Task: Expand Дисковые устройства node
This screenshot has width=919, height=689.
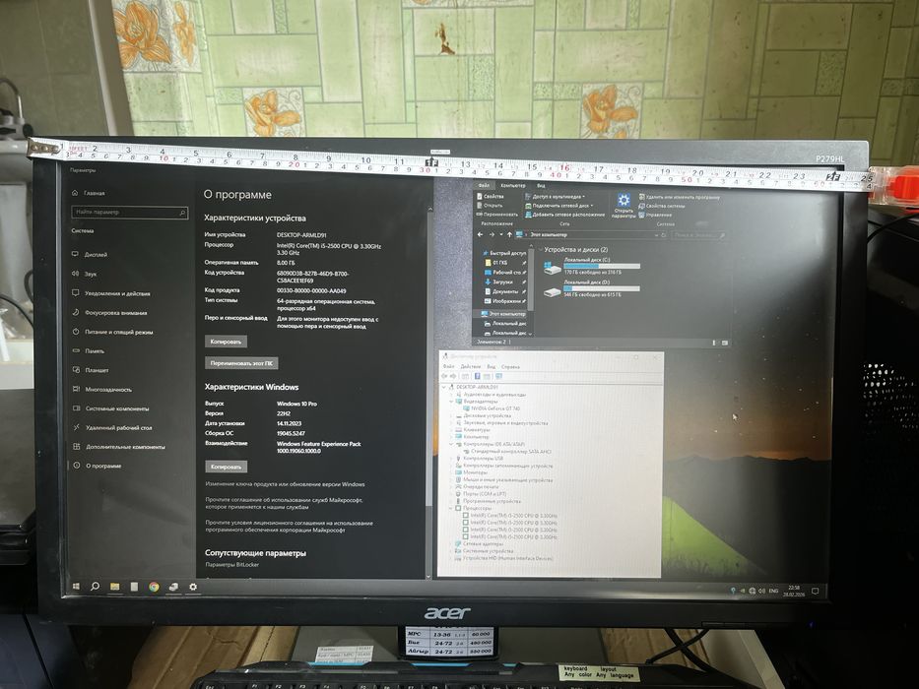Action: pos(451,415)
